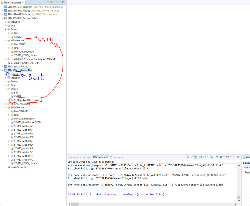Click STM32446RE_BlueCoin project icon

(6, 7)
